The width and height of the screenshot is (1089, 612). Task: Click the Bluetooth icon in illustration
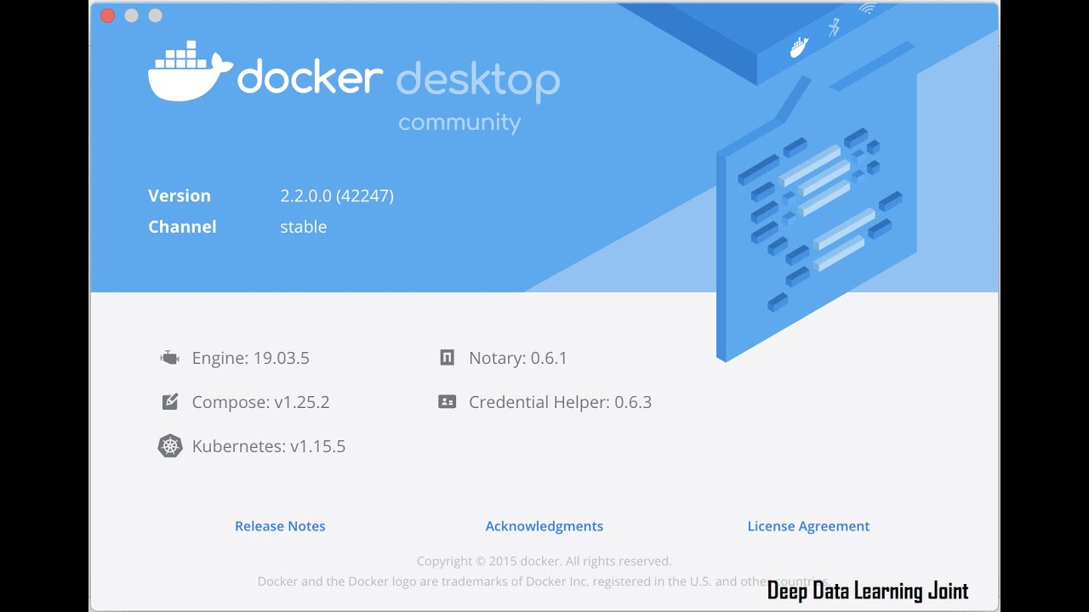(x=835, y=28)
